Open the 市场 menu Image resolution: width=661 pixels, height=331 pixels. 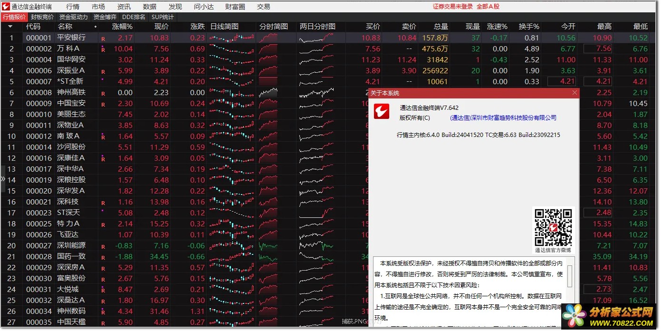point(98,7)
